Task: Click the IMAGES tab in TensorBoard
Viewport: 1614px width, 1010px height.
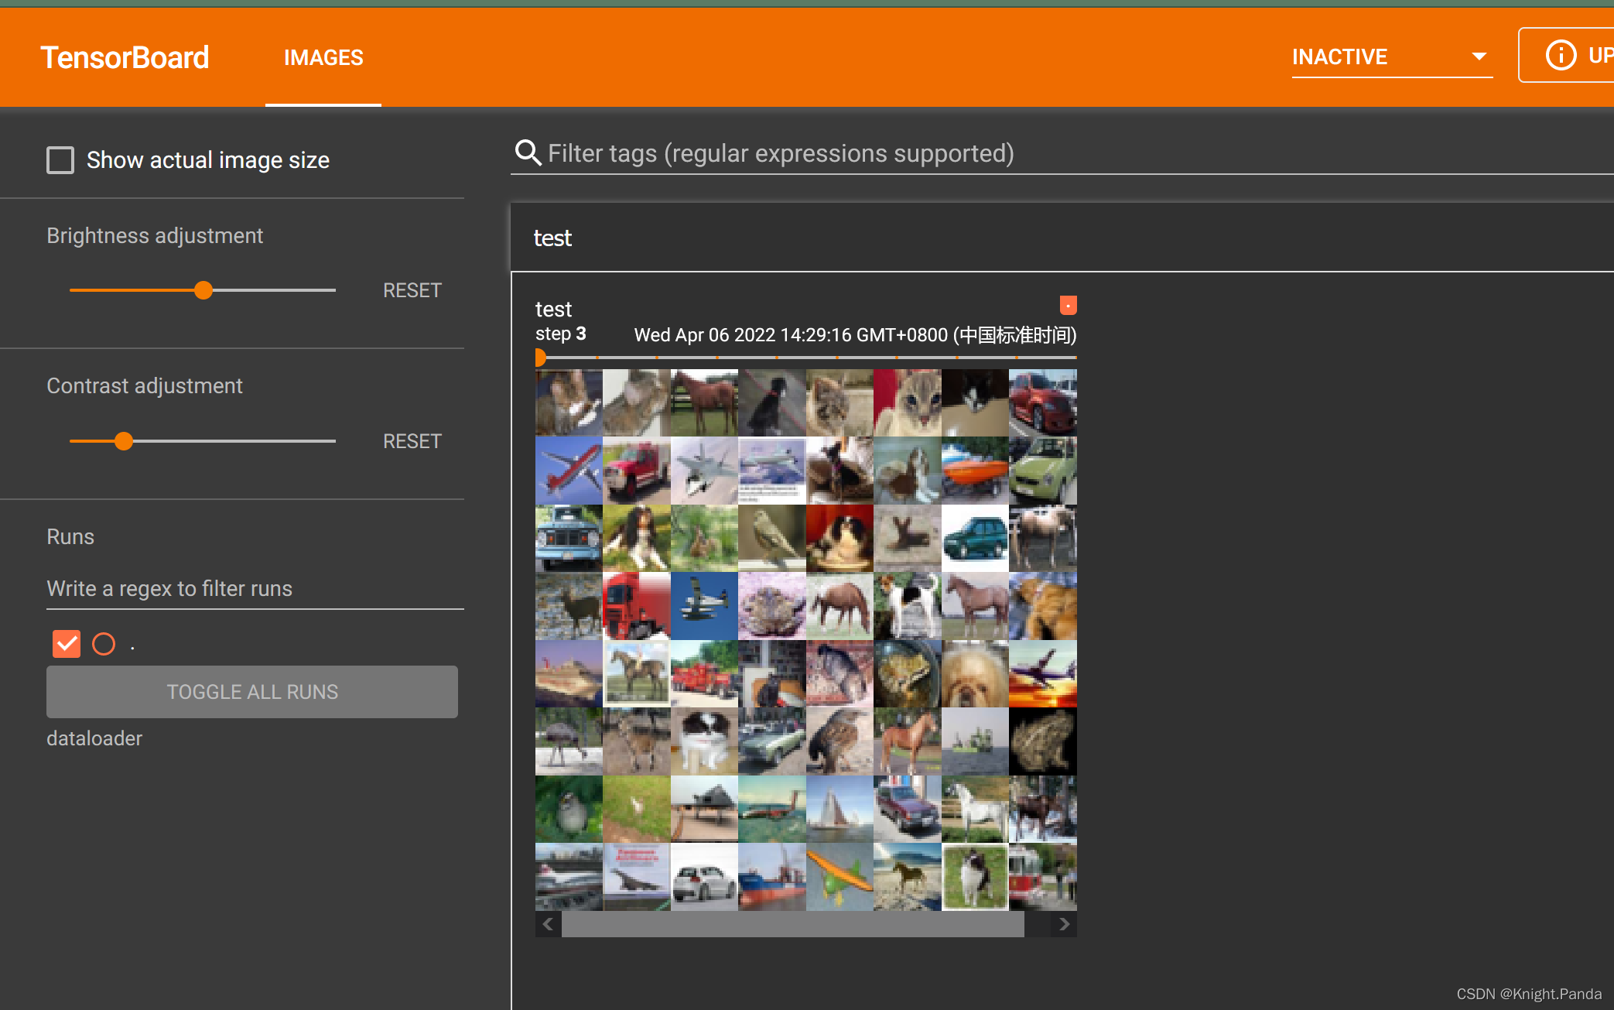Action: coord(322,56)
